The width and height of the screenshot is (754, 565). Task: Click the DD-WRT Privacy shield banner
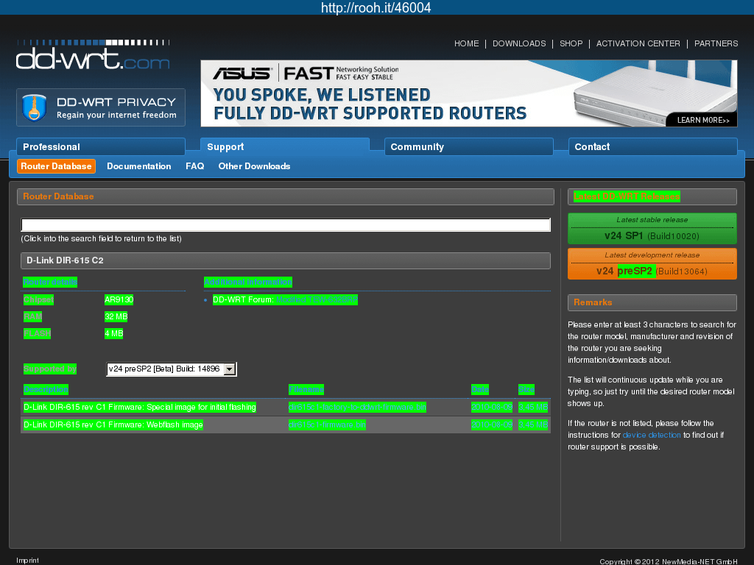coord(101,107)
